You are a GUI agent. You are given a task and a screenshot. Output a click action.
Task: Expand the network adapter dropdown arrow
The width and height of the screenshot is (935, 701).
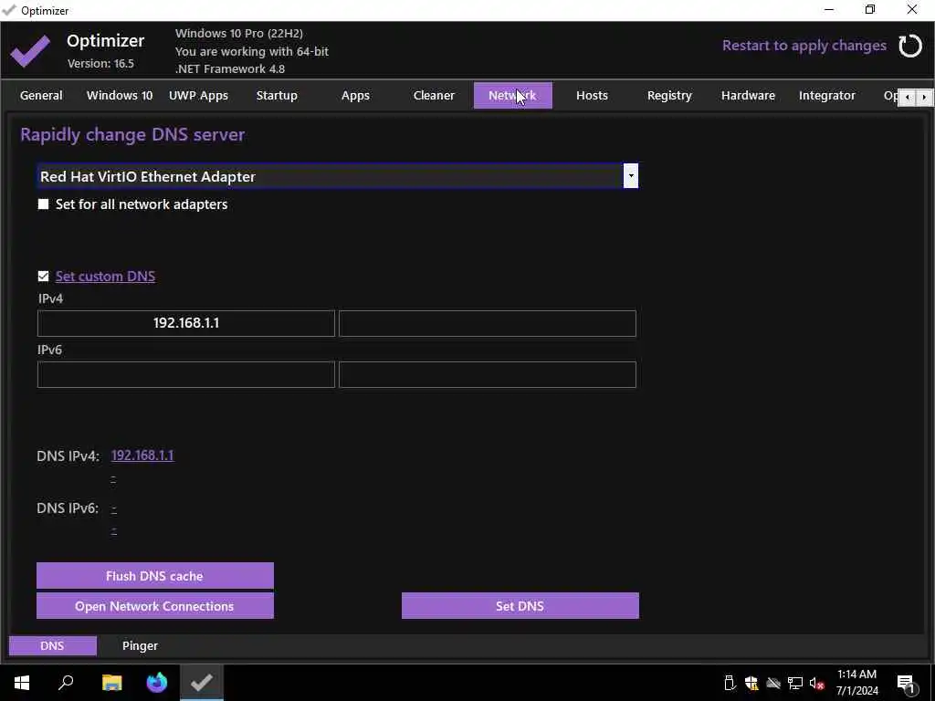[x=631, y=176]
